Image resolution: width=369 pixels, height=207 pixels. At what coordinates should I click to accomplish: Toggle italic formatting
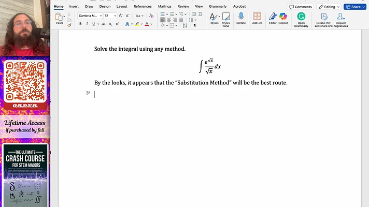pos(87,24)
